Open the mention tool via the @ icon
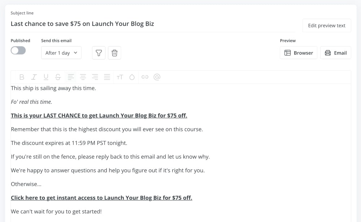The height and width of the screenshot is (222, 361). (x=157, y=77)
